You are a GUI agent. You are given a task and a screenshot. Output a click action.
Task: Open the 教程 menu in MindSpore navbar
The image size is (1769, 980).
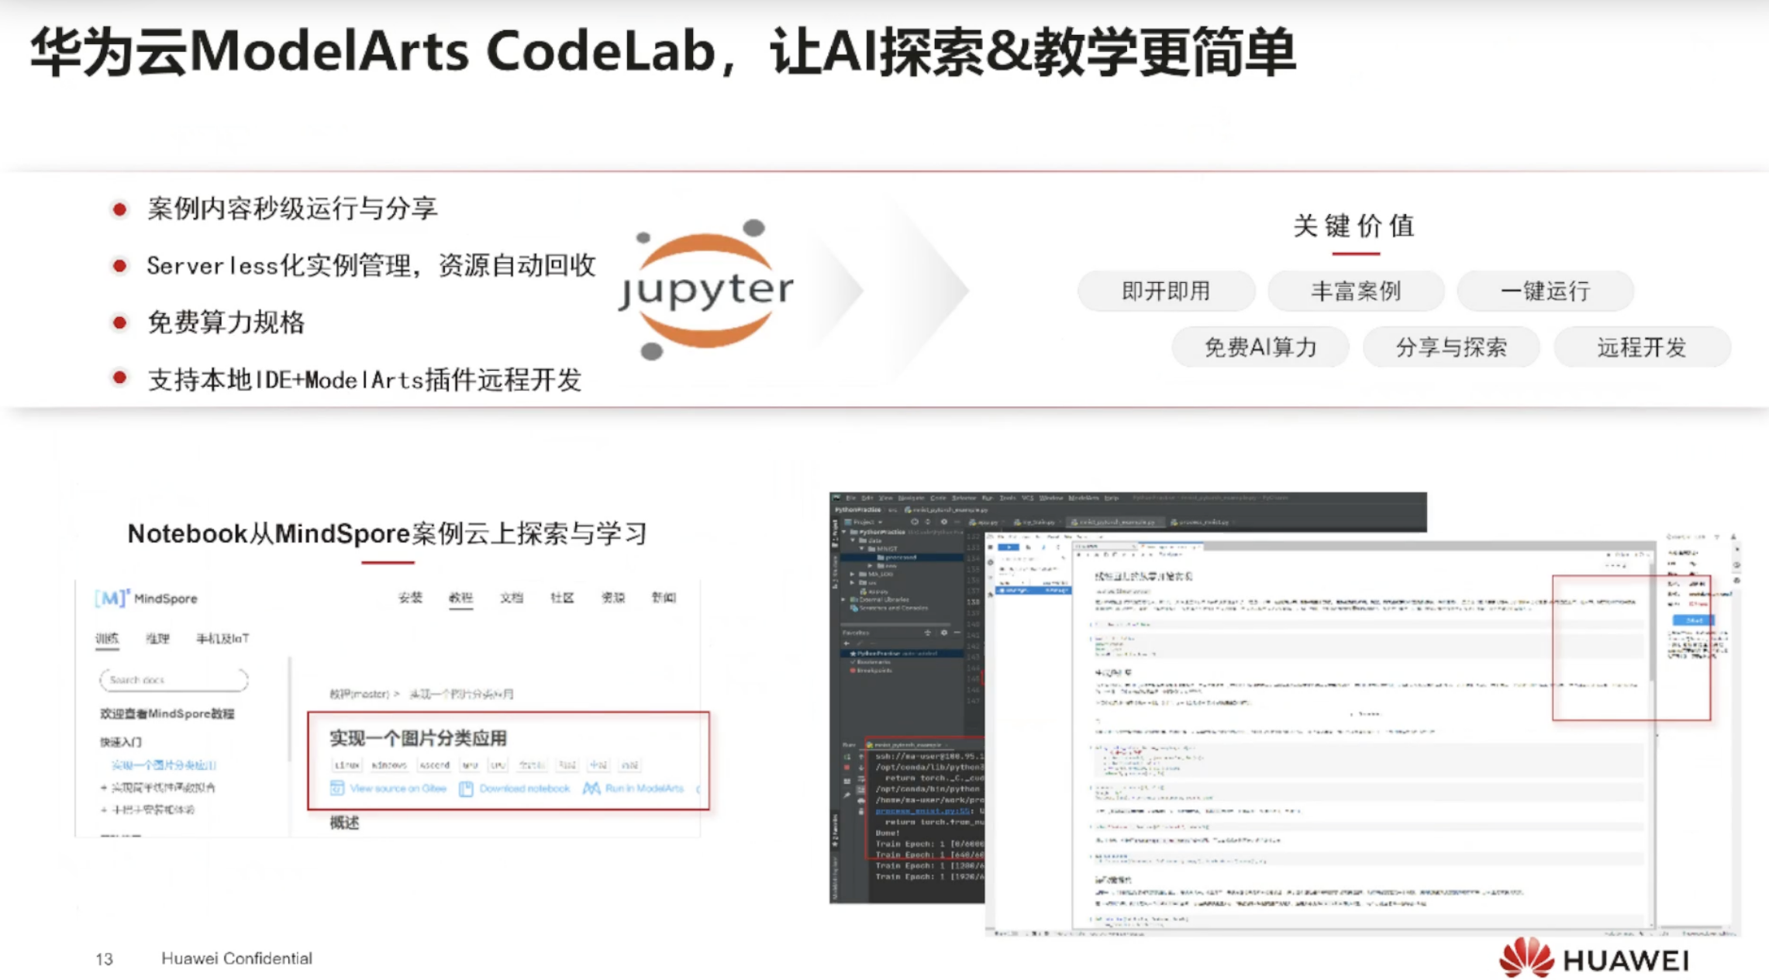pos(460,598)
